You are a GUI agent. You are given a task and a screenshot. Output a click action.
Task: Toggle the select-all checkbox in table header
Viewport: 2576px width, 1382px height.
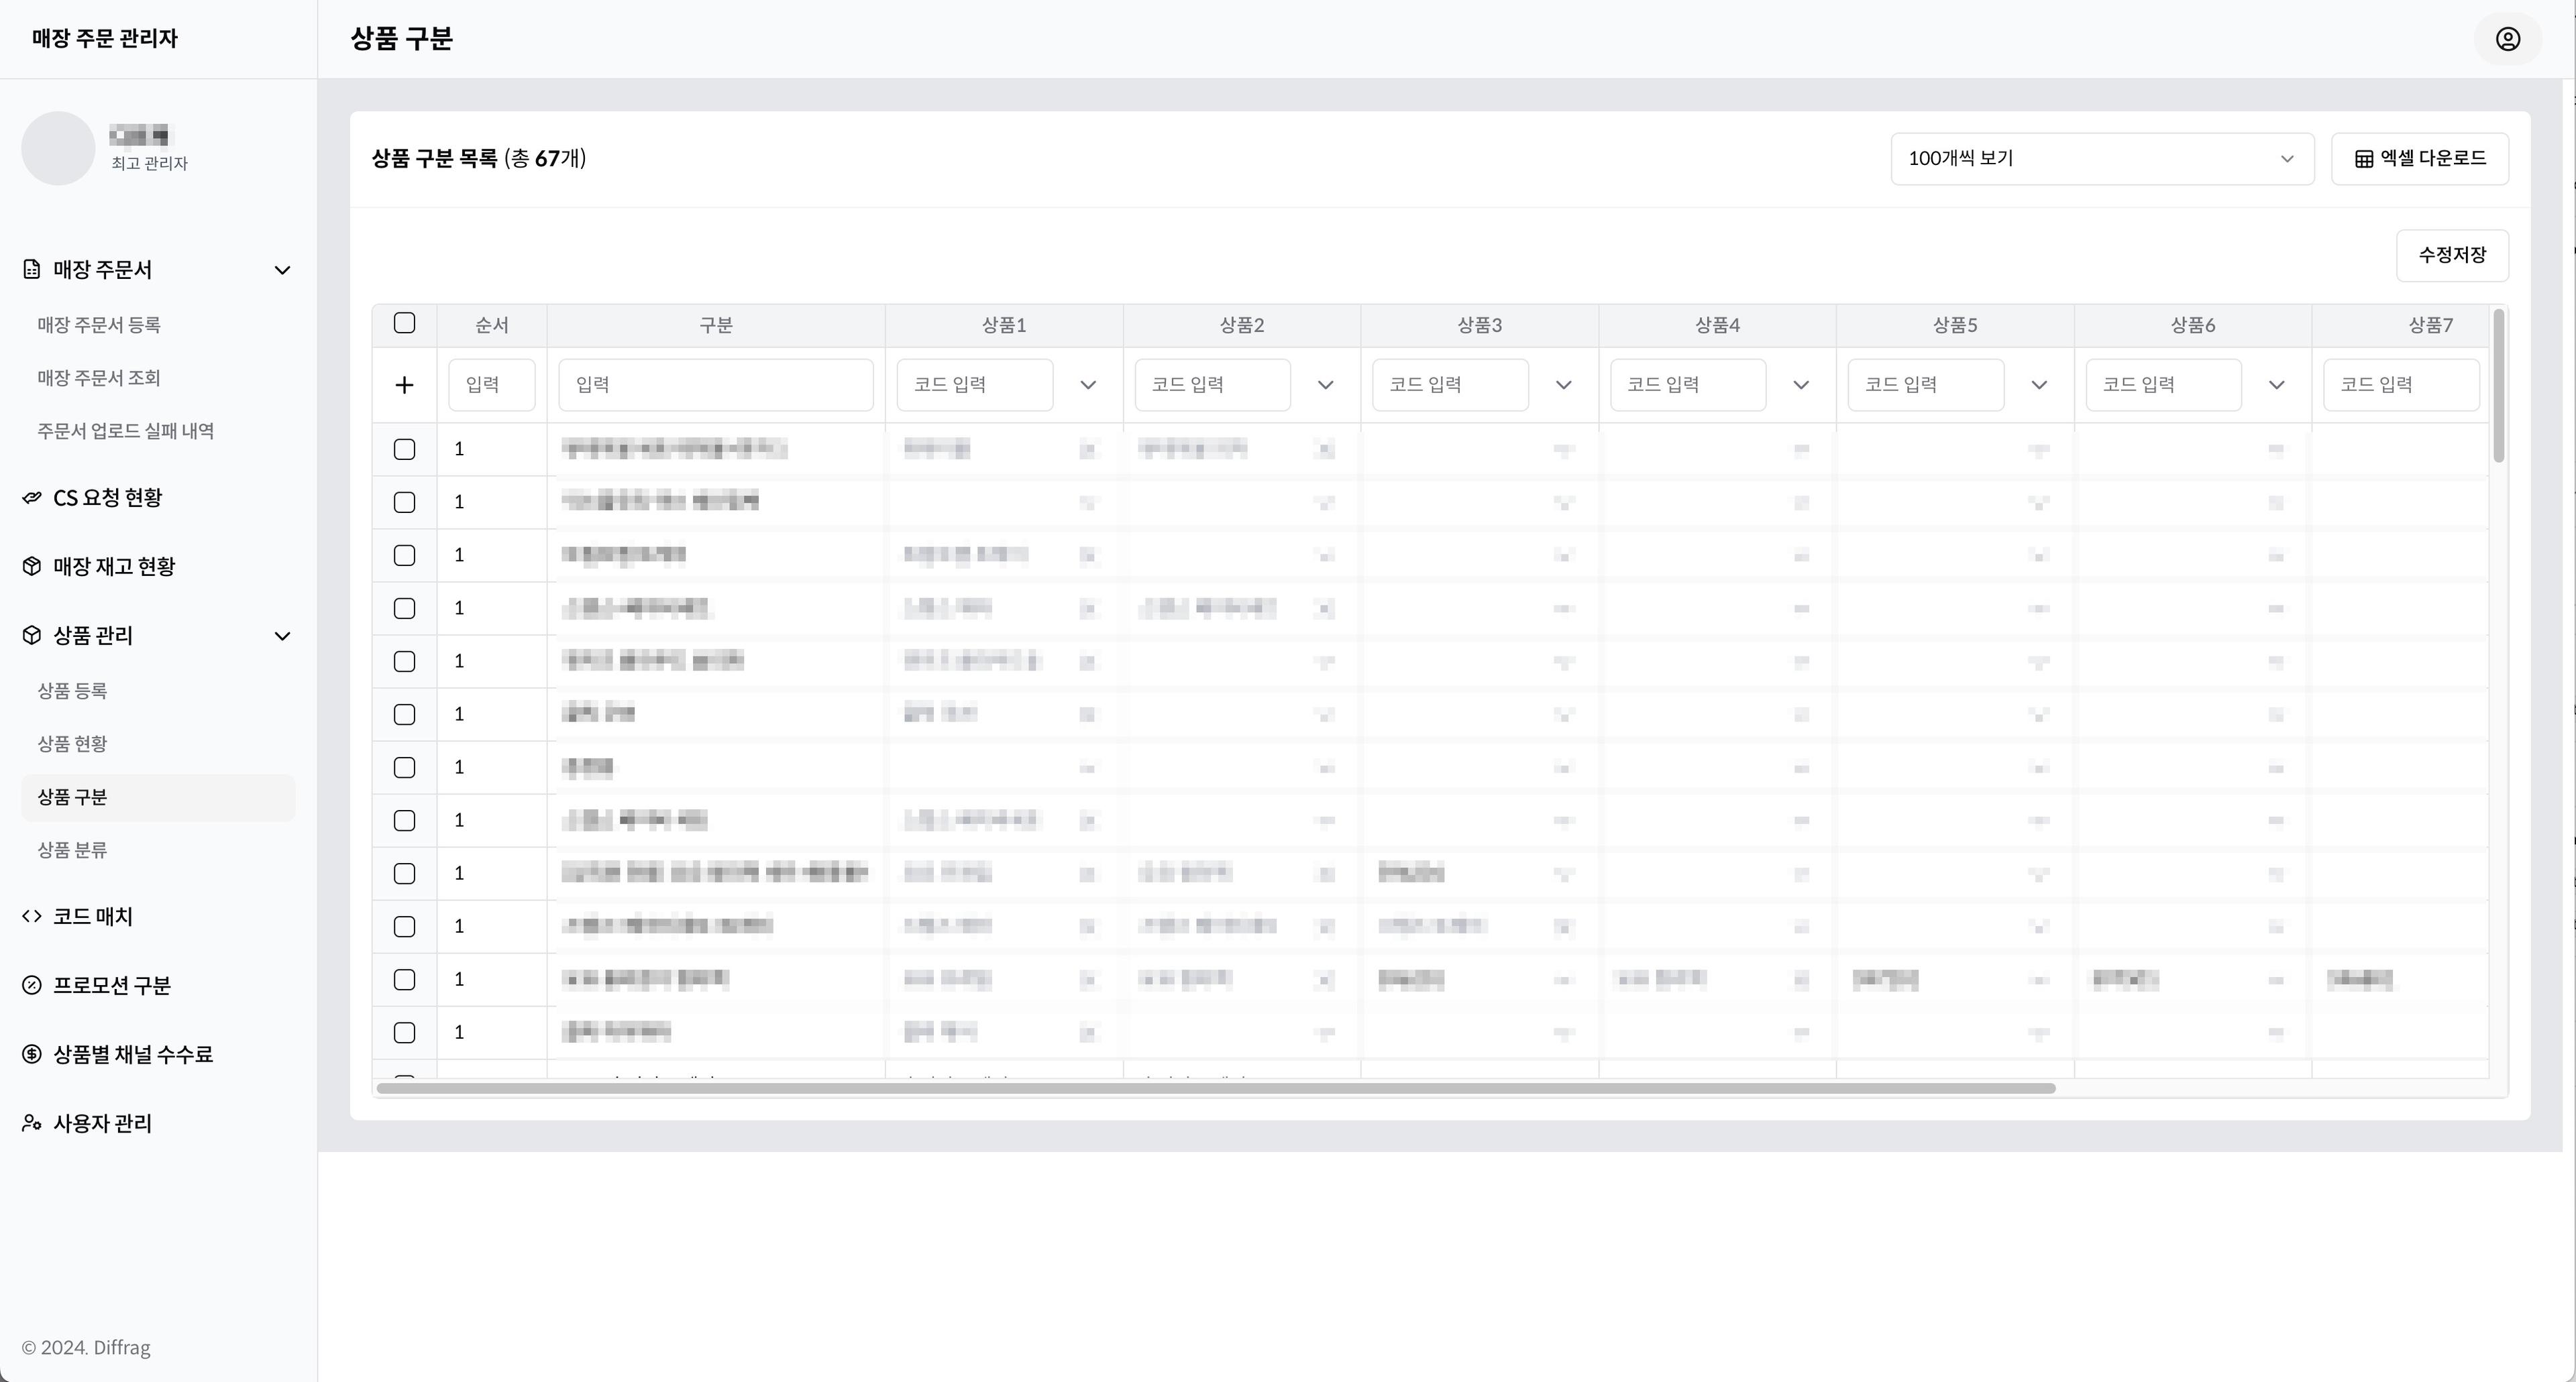pos(404,323)
